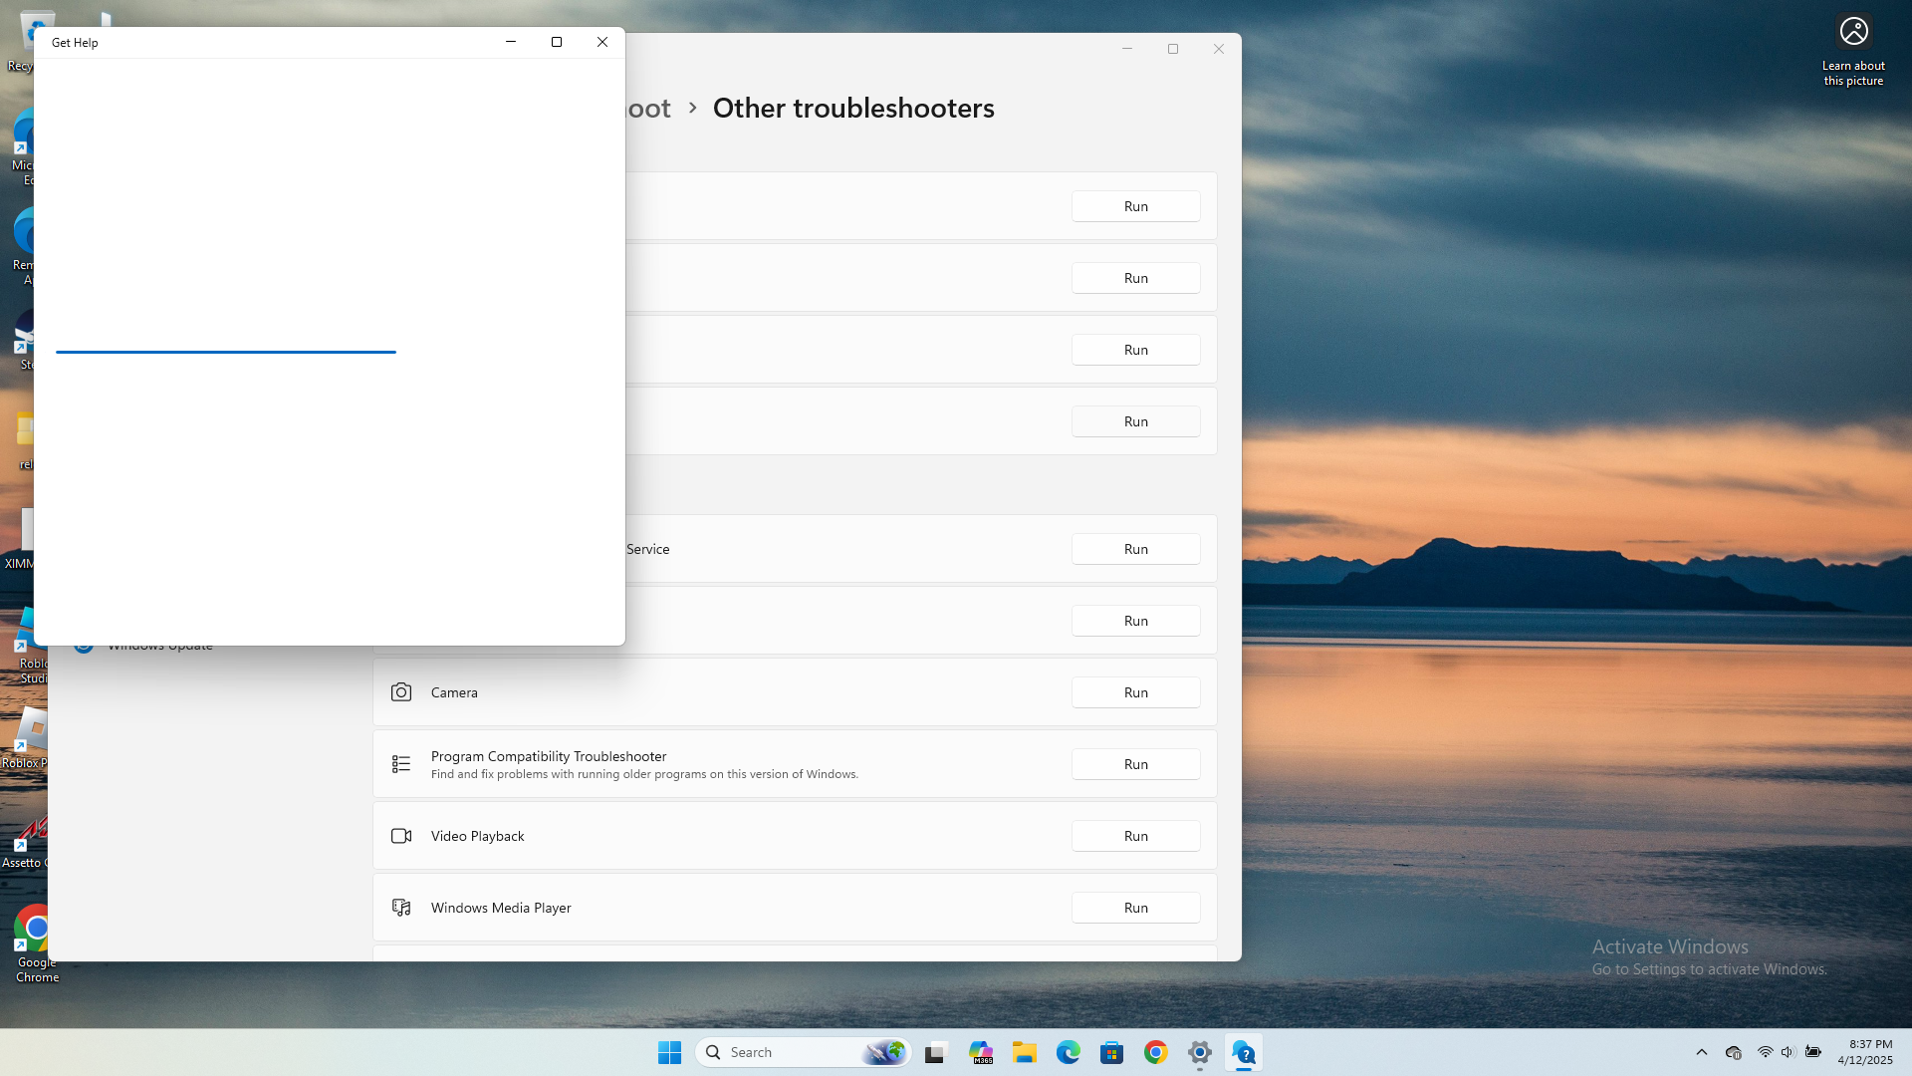
Task: Open volume speaker icon in tray
Action: pos(1788,1052)
